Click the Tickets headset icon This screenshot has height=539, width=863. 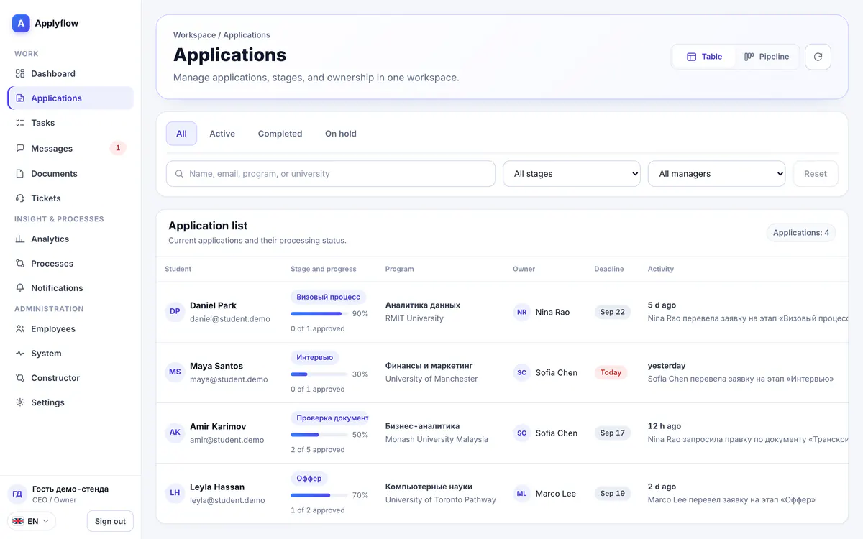(x=20, y=198)
